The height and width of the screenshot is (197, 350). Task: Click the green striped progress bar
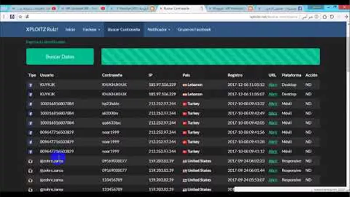[210, 56]
